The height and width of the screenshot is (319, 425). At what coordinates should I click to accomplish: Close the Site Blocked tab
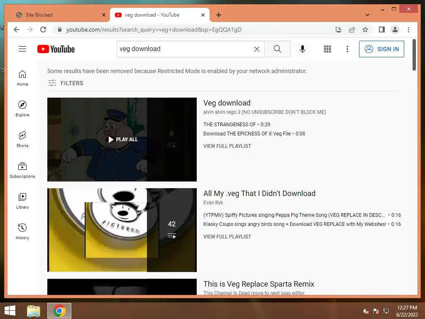[x=103, y=15]
